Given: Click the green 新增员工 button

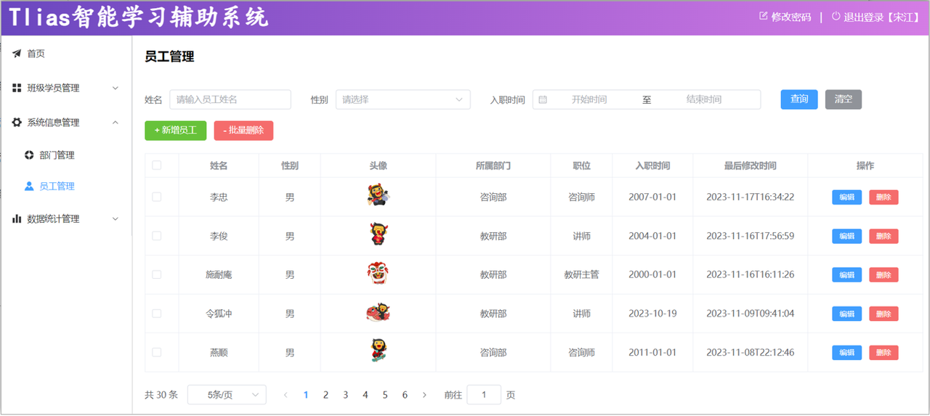Looking at the screenshot, I should tap(175, 131).
